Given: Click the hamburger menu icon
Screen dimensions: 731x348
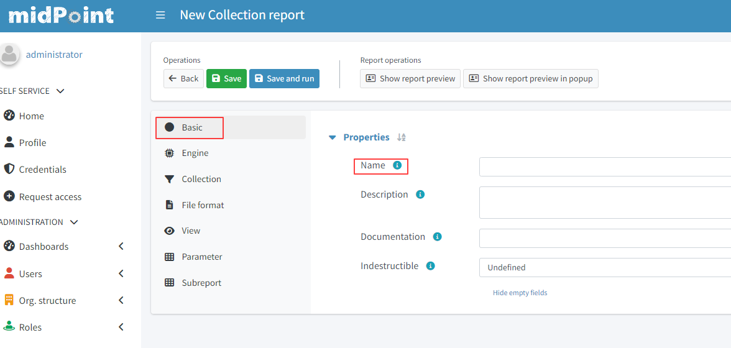Looking at the screenshot, I should pos(160,15).
